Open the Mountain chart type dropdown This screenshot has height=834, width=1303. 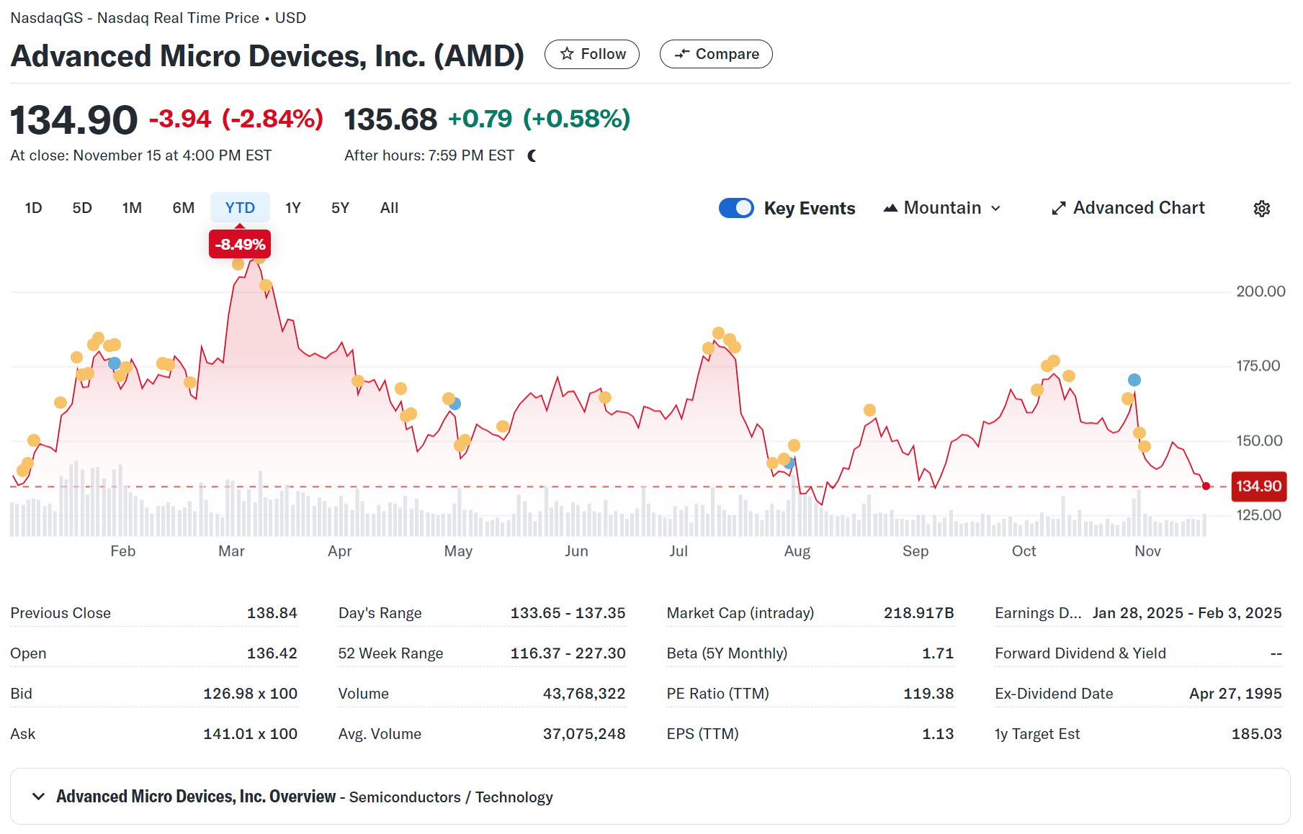(x=942, y=208)
